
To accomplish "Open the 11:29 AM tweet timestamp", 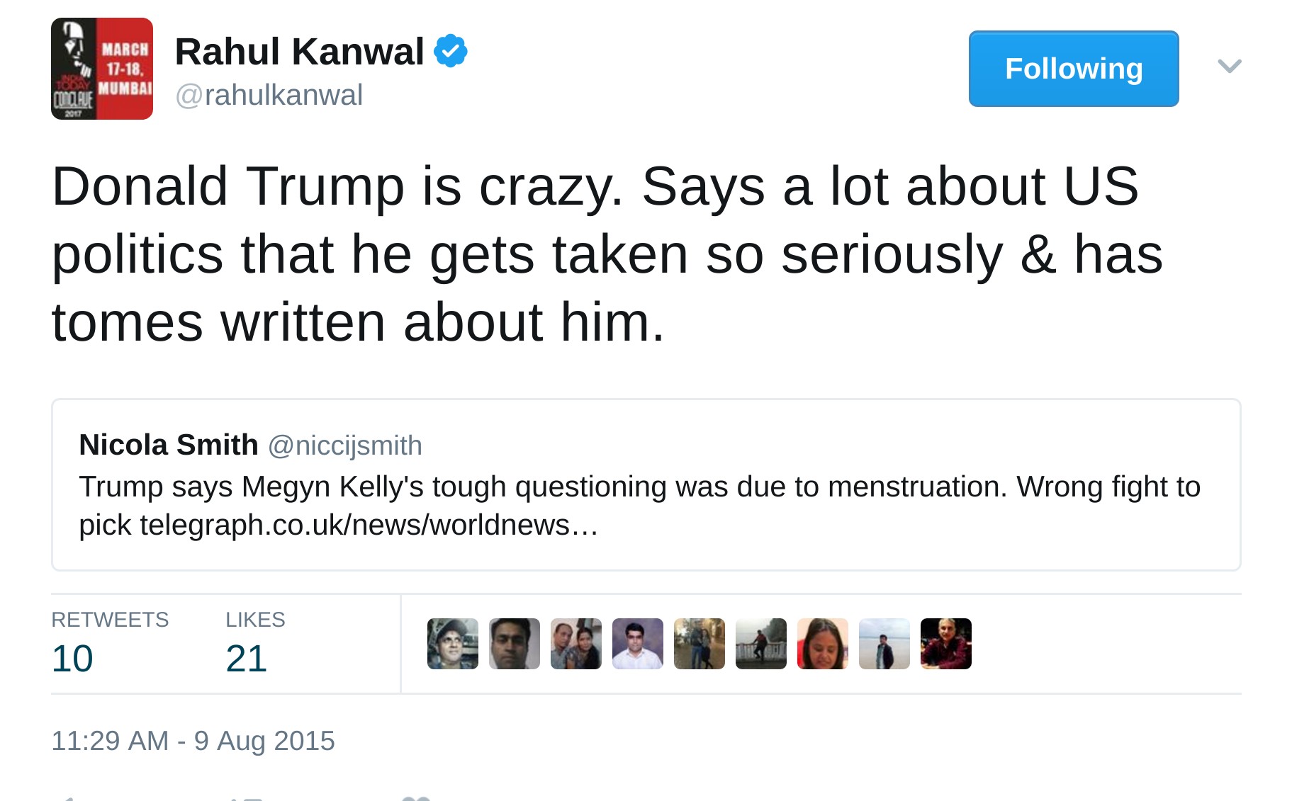I will [193, 741].
